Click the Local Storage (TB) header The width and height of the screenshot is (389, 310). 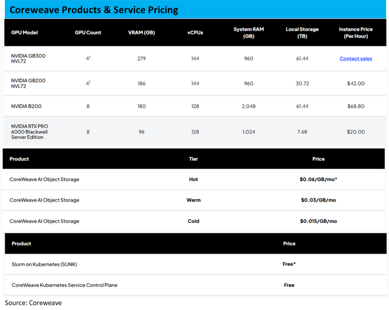click(x=302, y=32)
